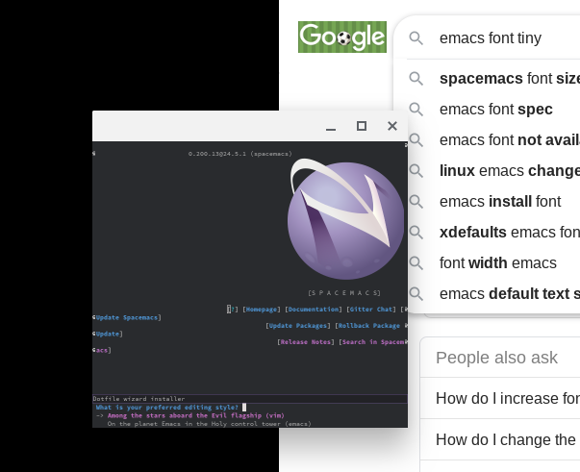Click the [S P A C E M A C S] banner text

click(344, 293)
